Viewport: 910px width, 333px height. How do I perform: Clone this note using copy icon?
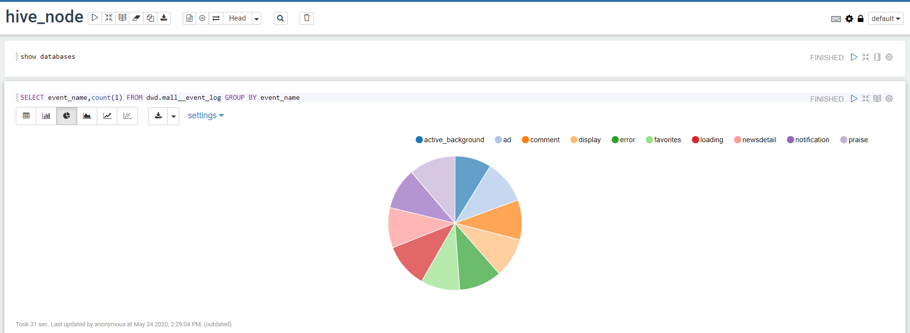(150, 18)
